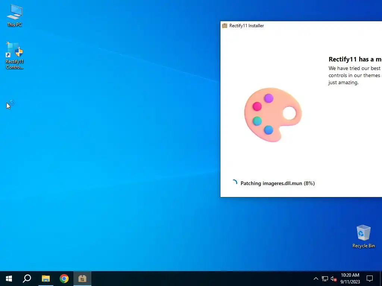This screenshot has width=382, height=286.
Task: Click the spinning progress indicator in the installer
Action: [234, 183]
